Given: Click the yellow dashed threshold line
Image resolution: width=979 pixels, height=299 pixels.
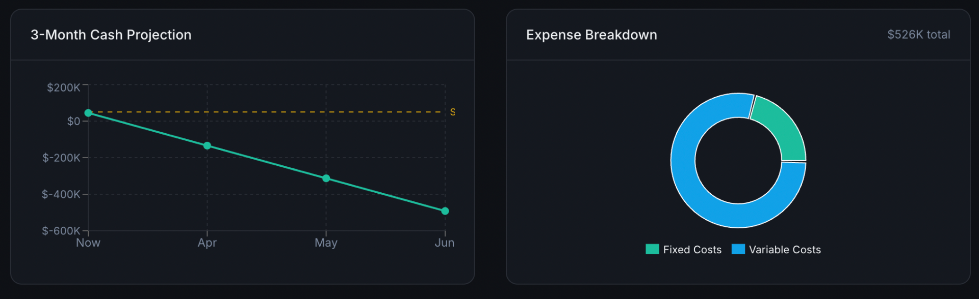Looking at the screenshot, I should [265, 112].
